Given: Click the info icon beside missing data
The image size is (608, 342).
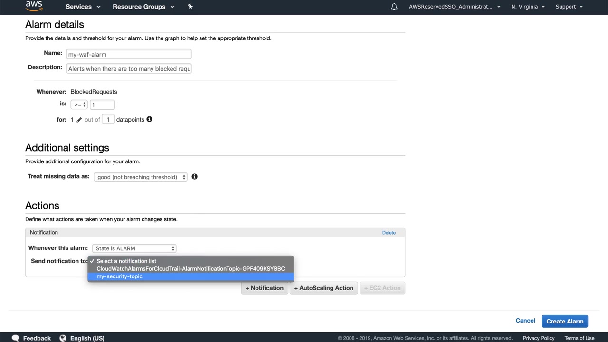Looking at the screenshot, I should pyautogui.click(x=194, y=177).
